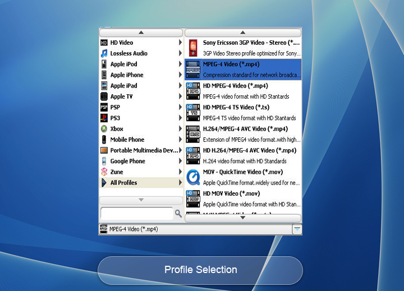Click 'H.264 video format with HD Standards' text
Viewport: 404px width, 291px height.
tap(245, 161)
